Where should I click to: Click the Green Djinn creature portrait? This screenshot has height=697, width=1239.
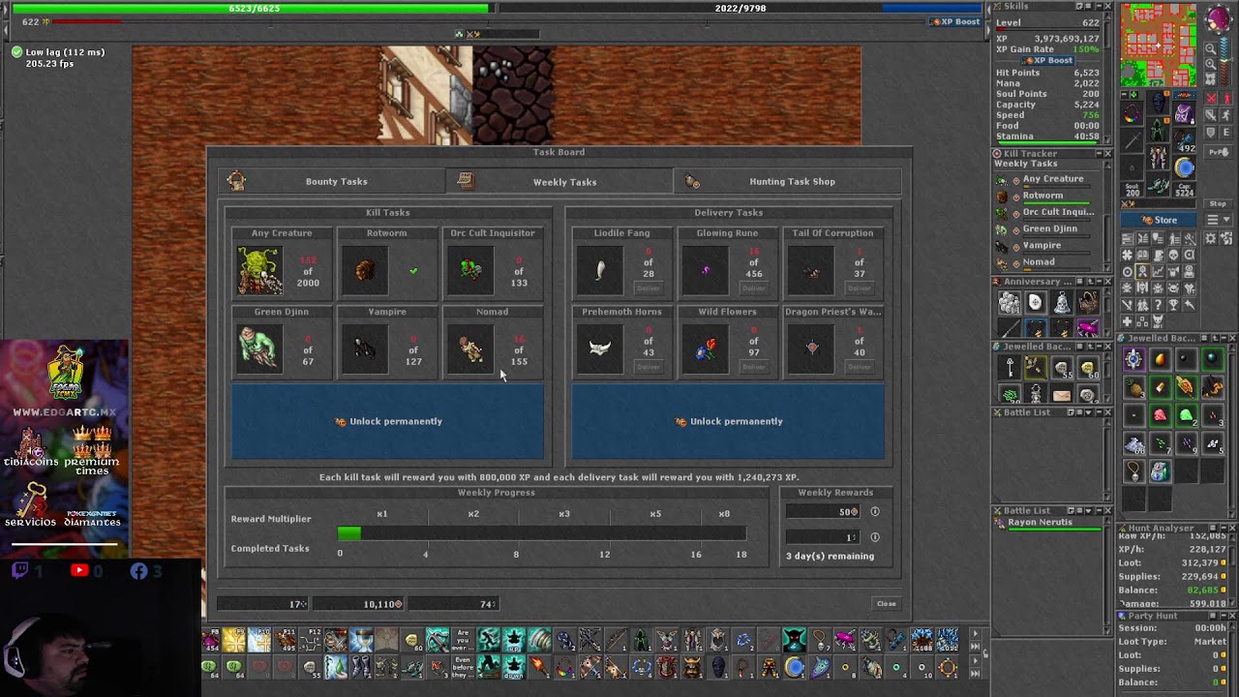pos(259,348)
